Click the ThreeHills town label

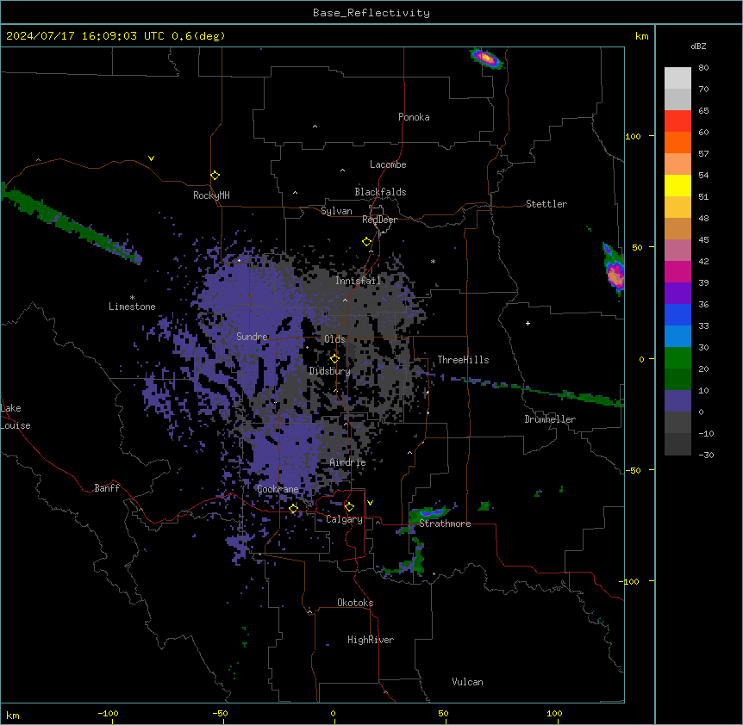point(463,360)
